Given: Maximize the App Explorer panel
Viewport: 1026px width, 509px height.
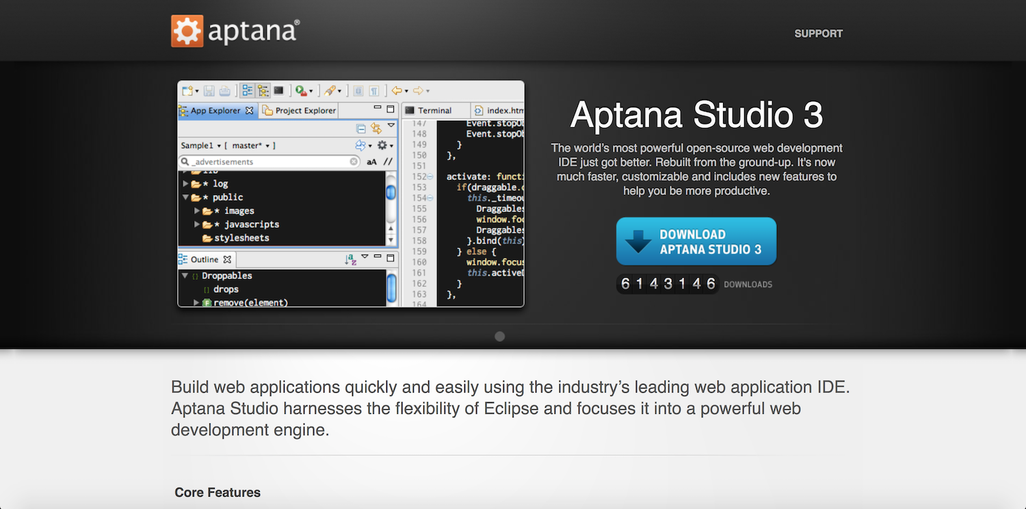Looking at the screenshot, I should click(391, 109).
